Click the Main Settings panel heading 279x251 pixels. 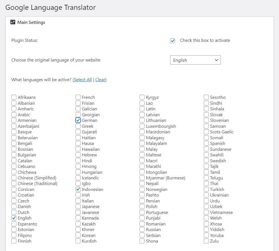point(31,22)
